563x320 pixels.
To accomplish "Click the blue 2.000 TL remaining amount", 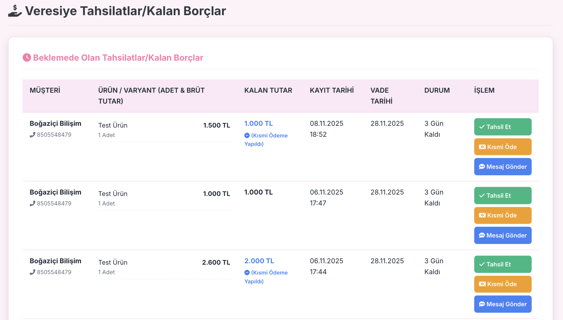I will (259, 261).
